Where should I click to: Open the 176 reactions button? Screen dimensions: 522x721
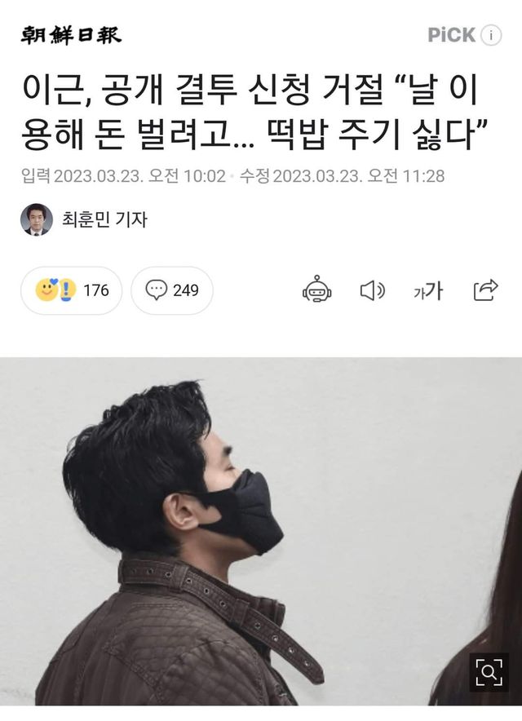(71, 290)
